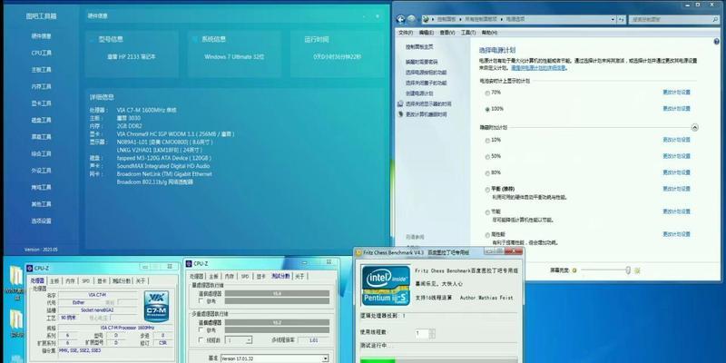Screen dimensions: 726x363
Task: Click the control panel icon in address bar
Action: [x=426, y=19]
